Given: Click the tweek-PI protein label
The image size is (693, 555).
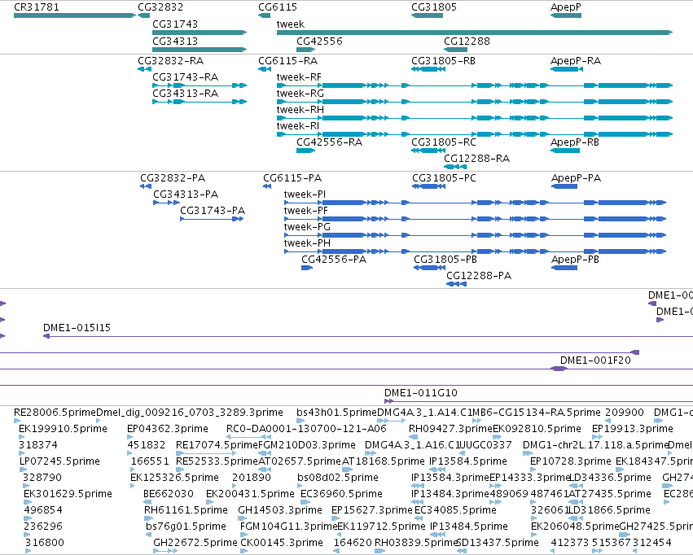Looking at the screenshot, I should coord(305,194).
